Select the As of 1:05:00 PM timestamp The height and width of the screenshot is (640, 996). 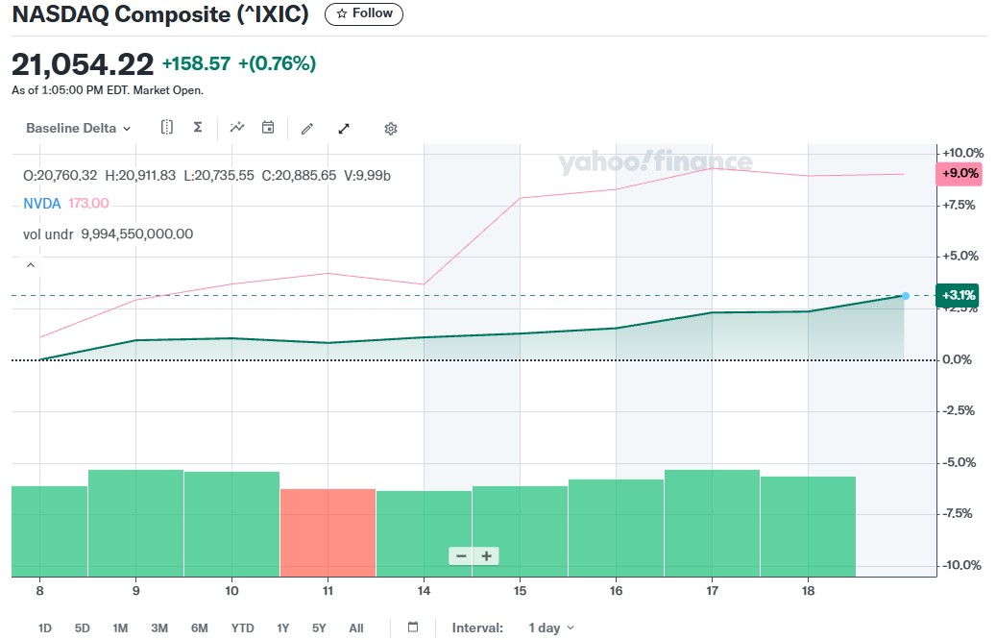tap(108, 90)
